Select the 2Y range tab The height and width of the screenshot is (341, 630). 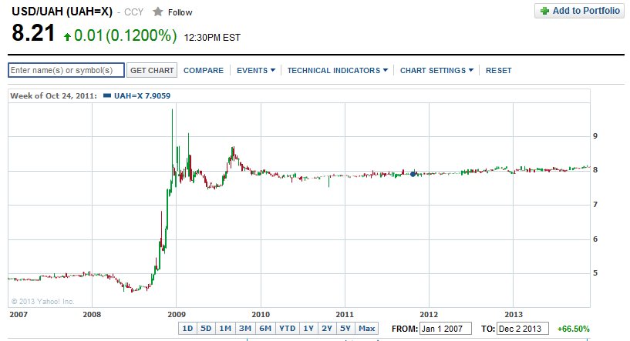point(327,328)
